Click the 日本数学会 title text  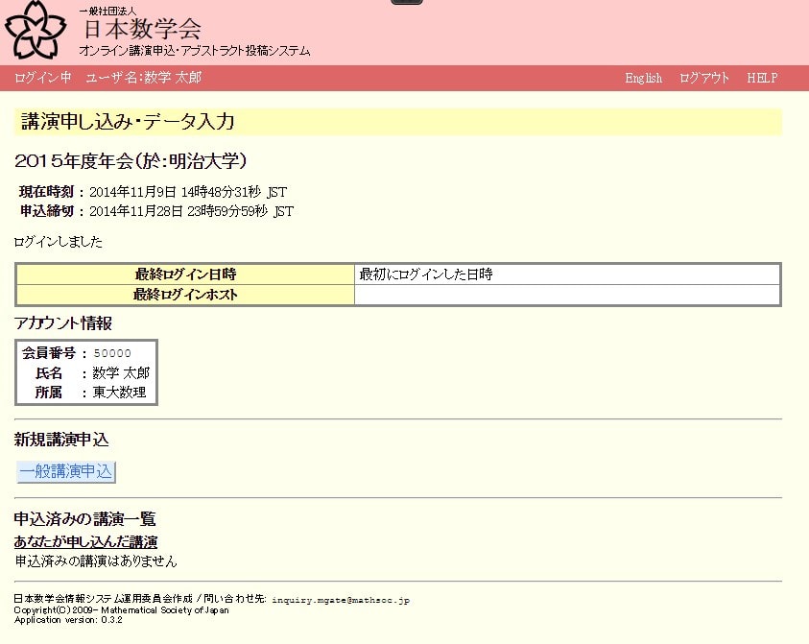pyautogui.click(x=142, y=28)
